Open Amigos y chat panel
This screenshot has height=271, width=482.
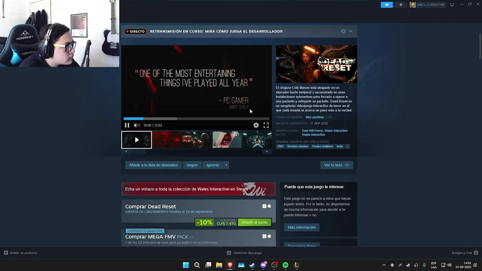click(465, 253)
